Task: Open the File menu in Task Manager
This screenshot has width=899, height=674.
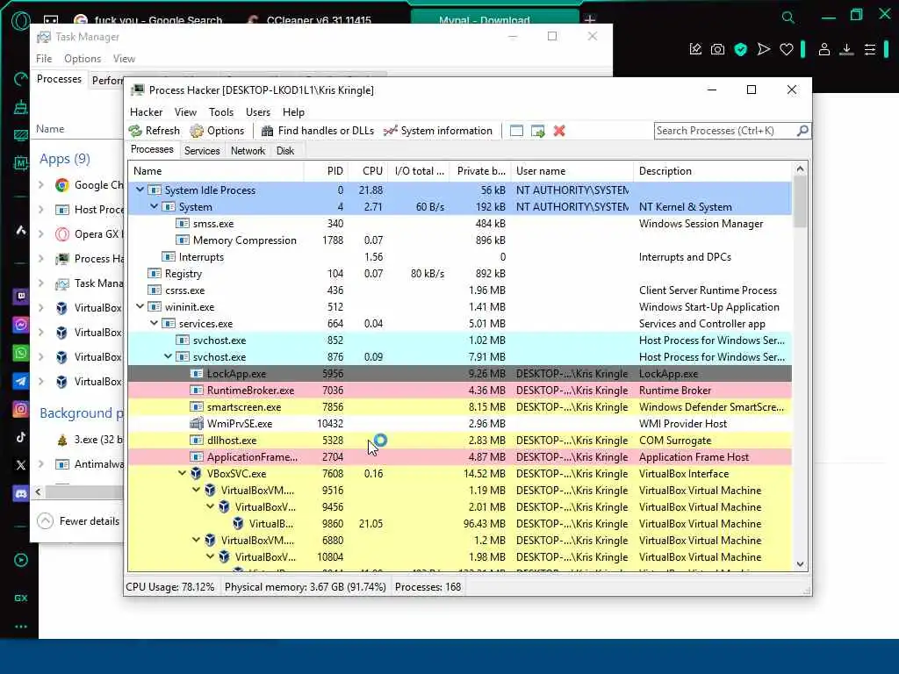Action: coord(44,59)
